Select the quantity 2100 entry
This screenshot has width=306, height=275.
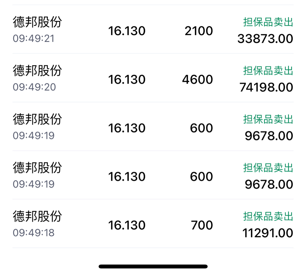(x=199, y=31)
